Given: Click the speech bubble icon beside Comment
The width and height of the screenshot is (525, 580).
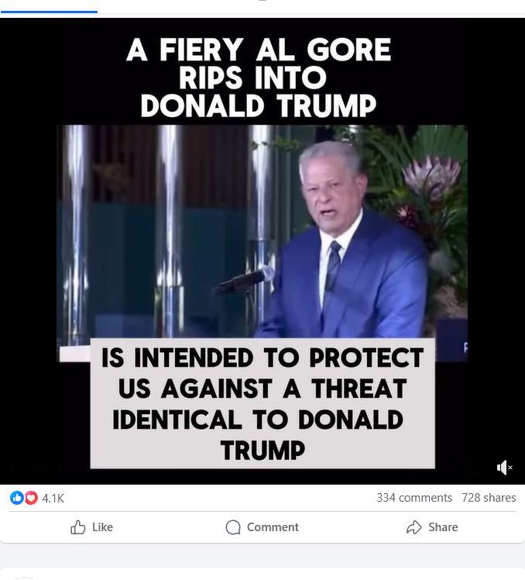Looking at the screenshot, I should pyautogui.click(x=233, y=527).
